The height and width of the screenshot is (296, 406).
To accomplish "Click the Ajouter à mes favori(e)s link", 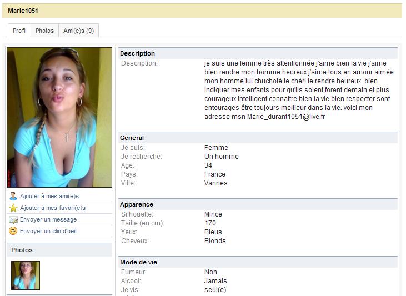I will [53, 208].
